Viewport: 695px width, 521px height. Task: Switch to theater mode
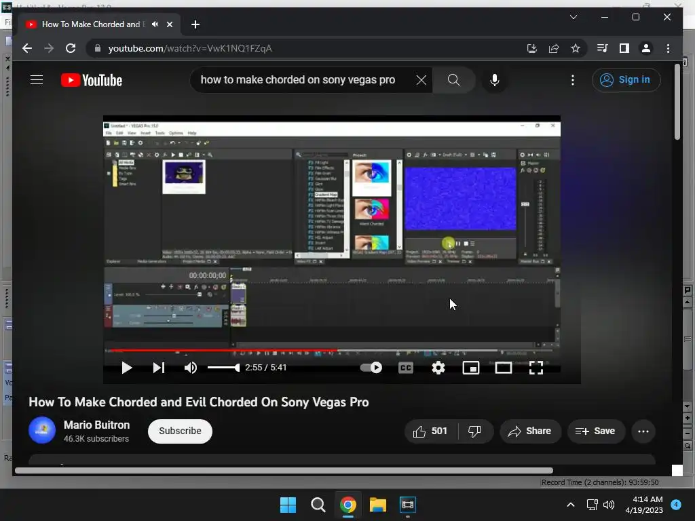click(x=504, y=368)
